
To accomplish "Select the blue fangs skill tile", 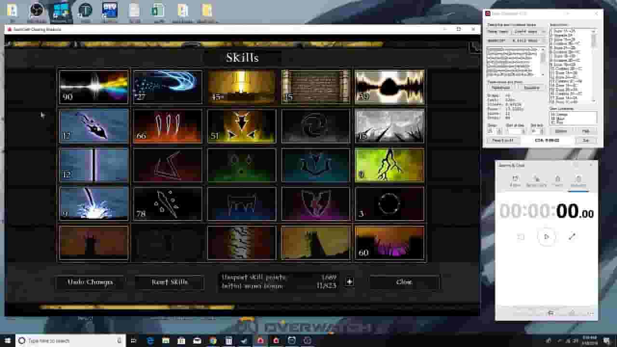I will pyautogui.click(x=242, y=204).
